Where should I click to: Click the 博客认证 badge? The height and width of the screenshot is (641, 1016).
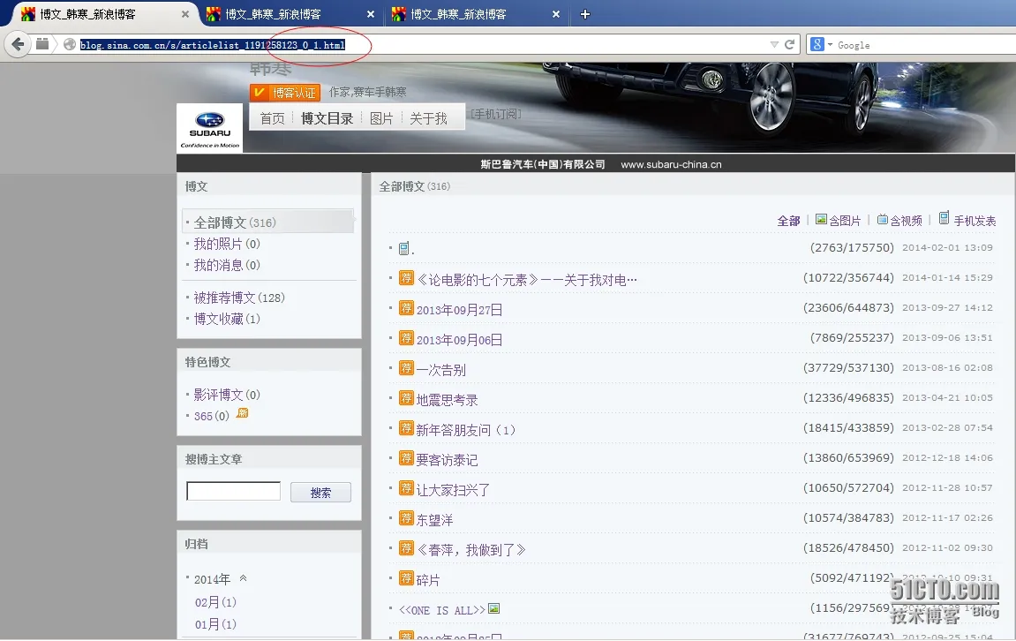[285, 93]
